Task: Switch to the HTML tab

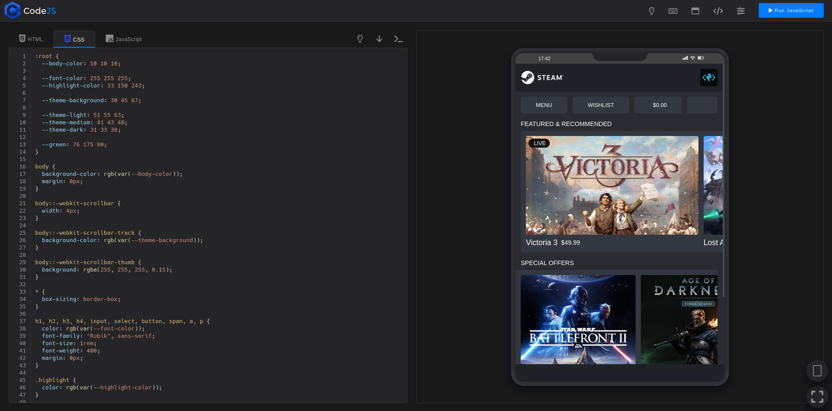Action: [31, 39]
